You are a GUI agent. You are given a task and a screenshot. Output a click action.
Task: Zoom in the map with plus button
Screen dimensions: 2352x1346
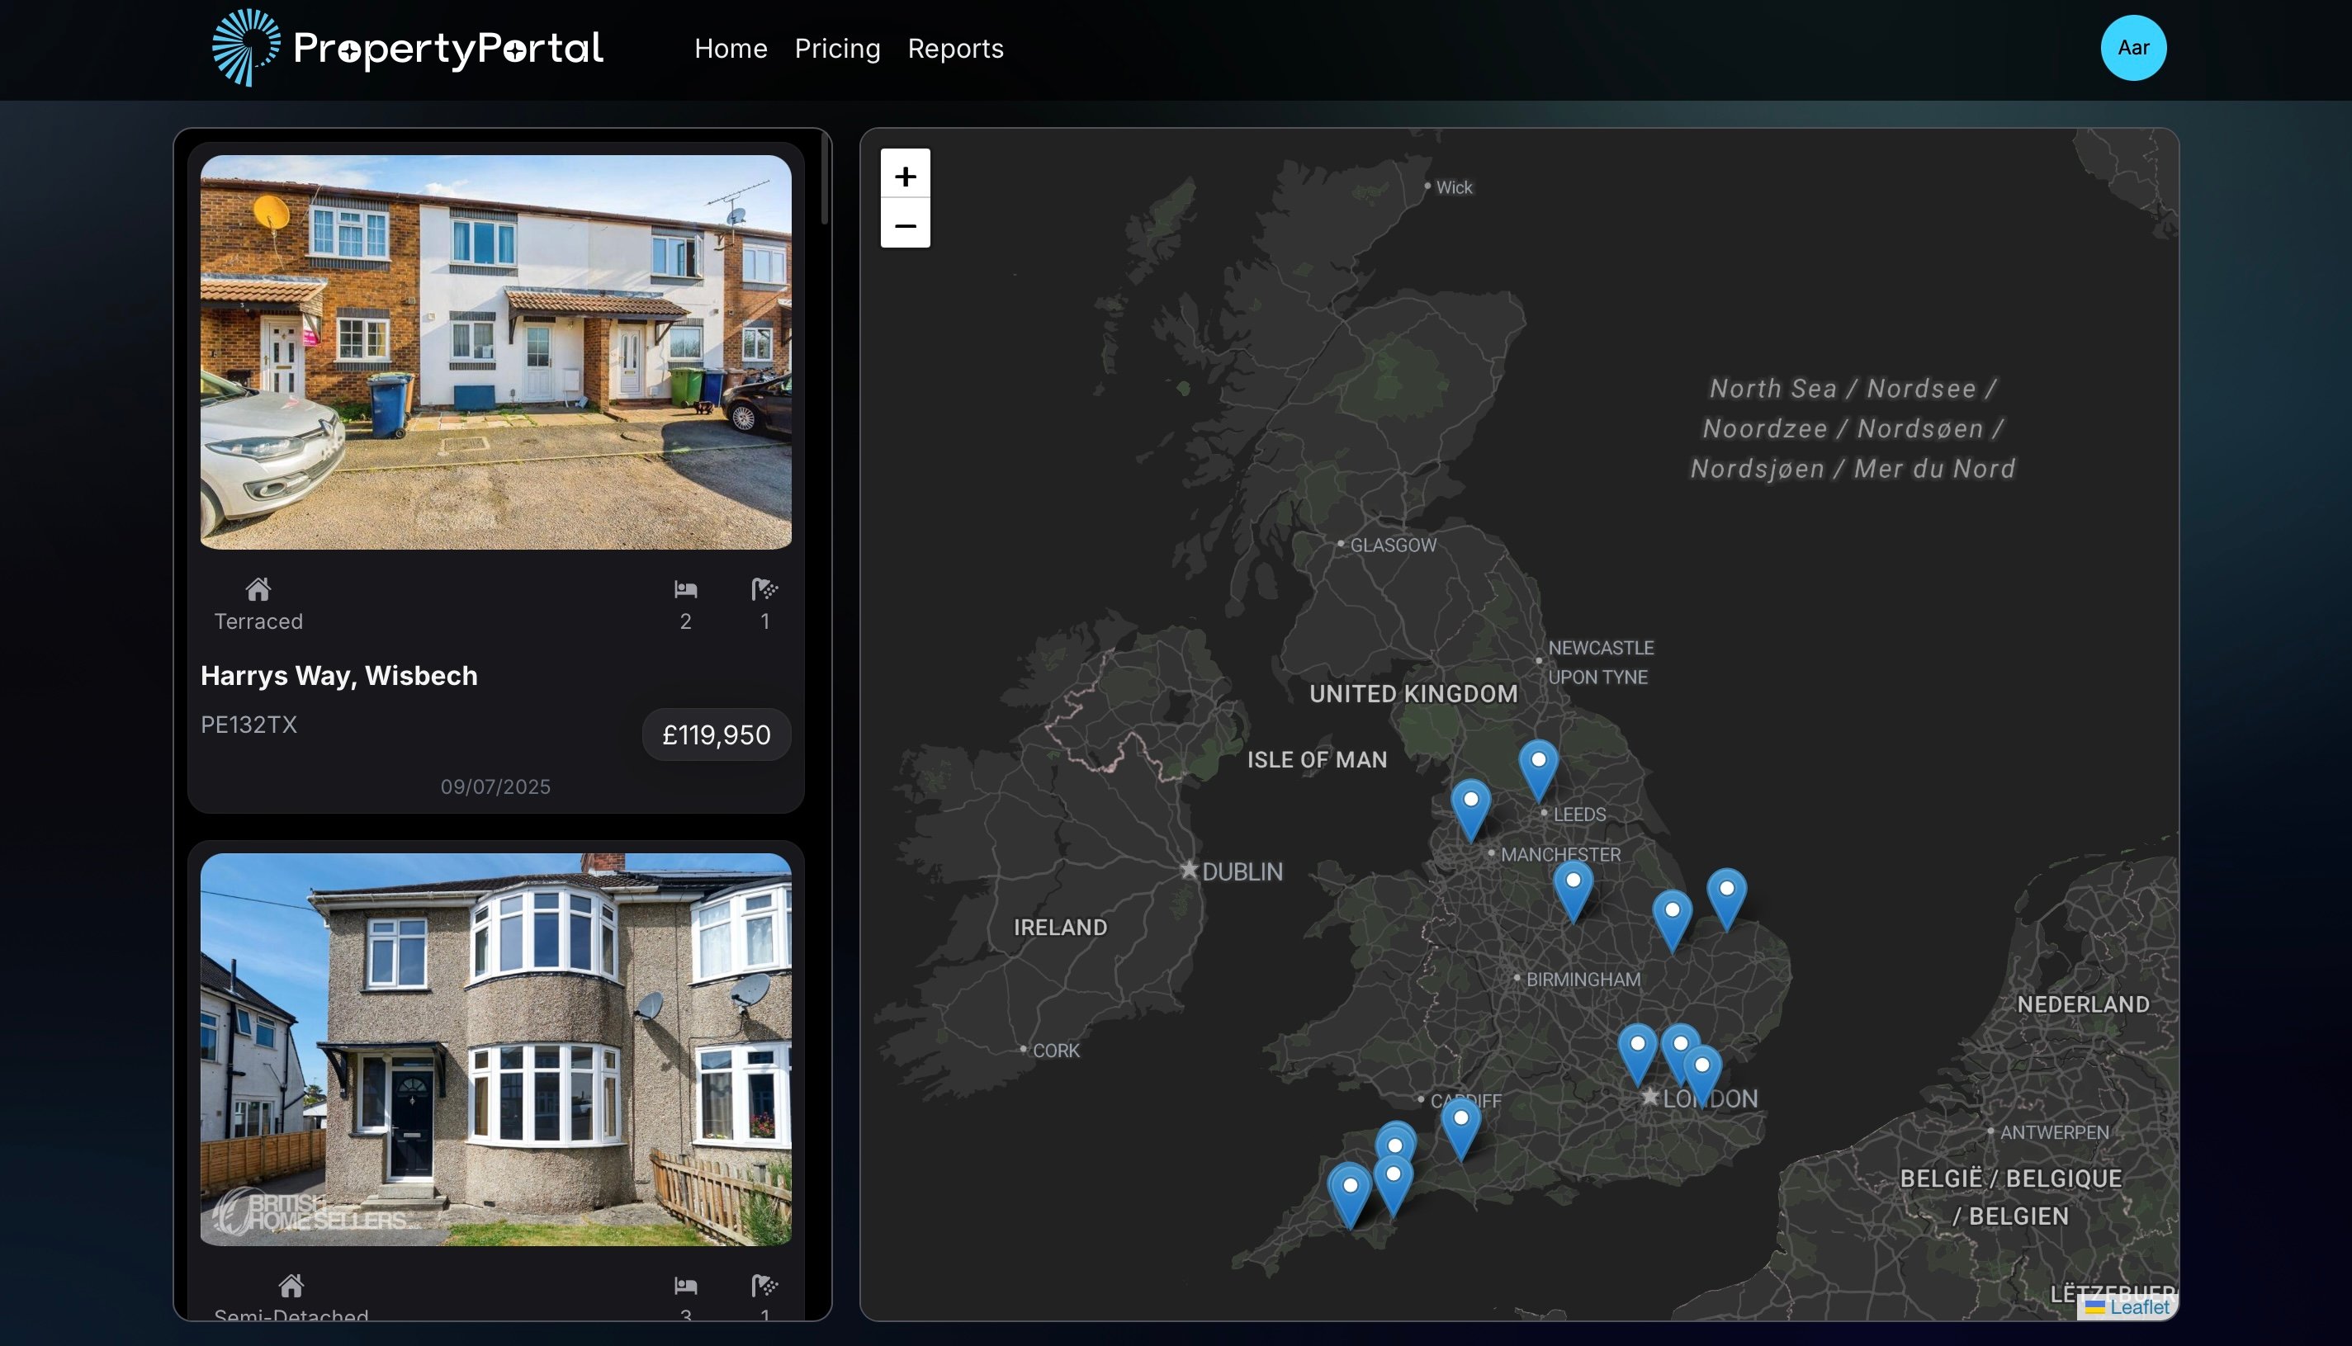(905, 175)
